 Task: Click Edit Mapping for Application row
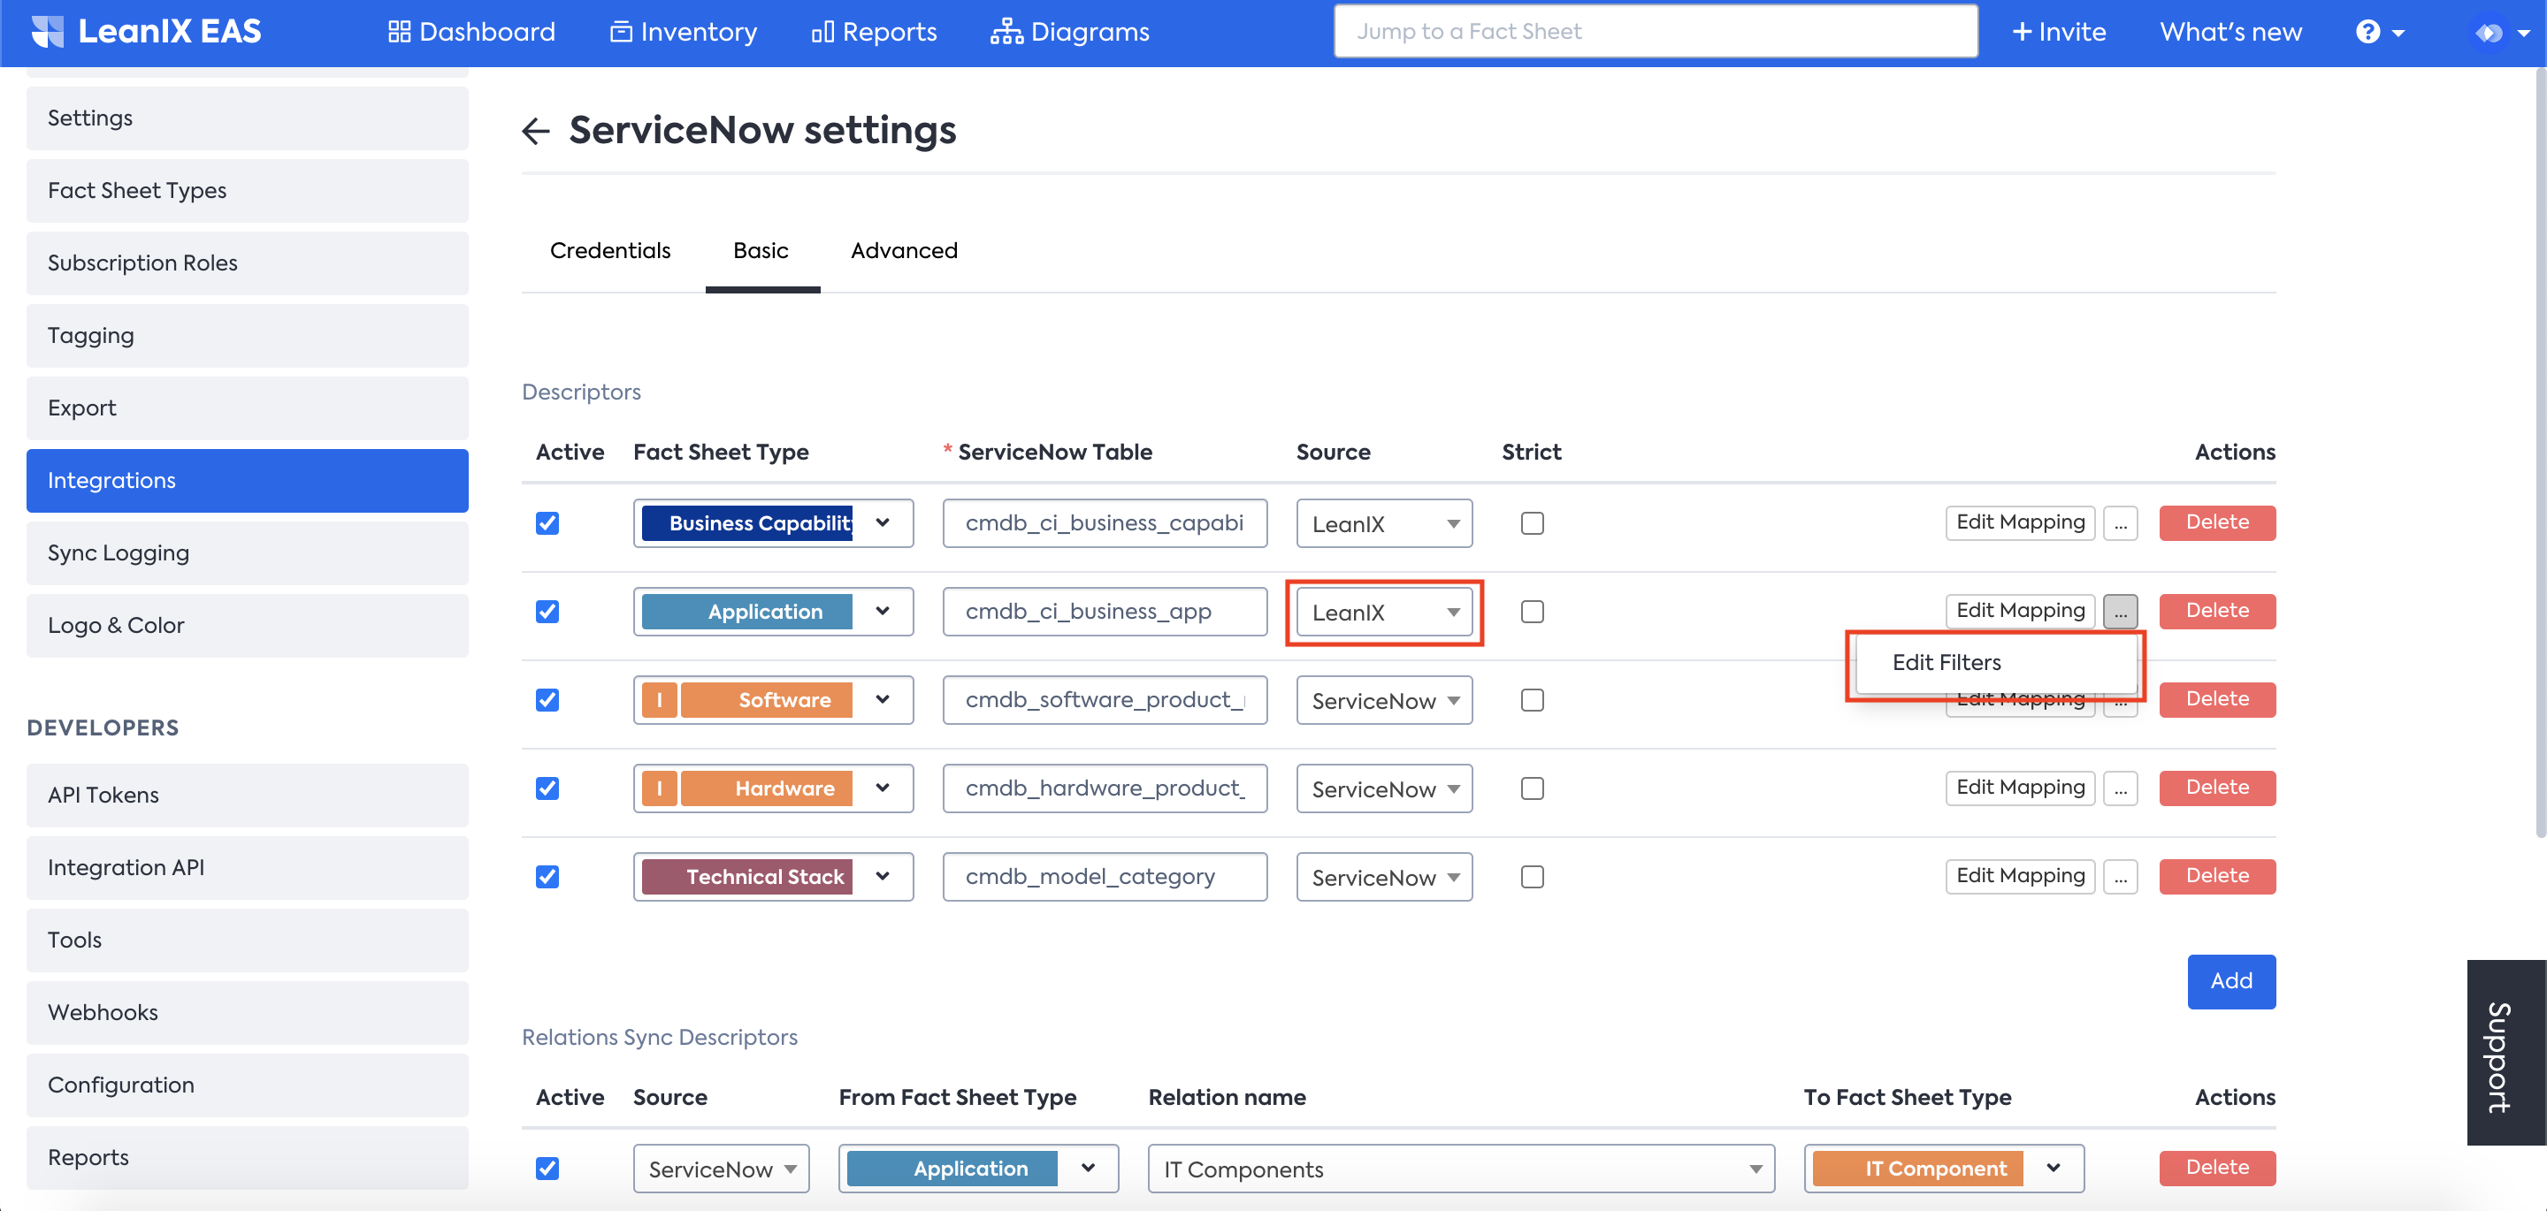(x=2020, y=611)
